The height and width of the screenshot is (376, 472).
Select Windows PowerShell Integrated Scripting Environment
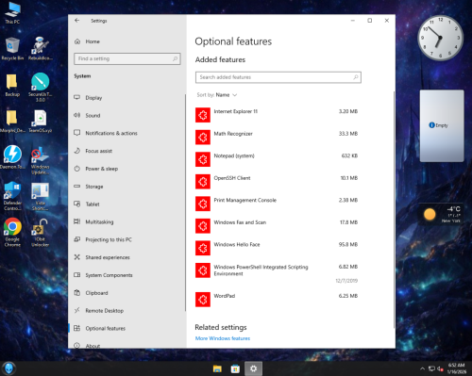click(x=278, y=273)
